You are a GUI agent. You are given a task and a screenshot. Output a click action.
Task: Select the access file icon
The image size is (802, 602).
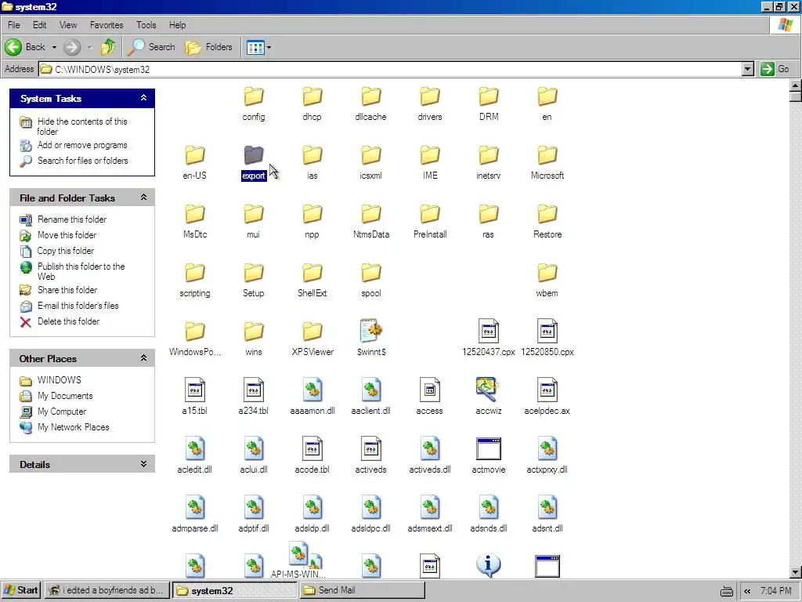click(x=430, y=390)
